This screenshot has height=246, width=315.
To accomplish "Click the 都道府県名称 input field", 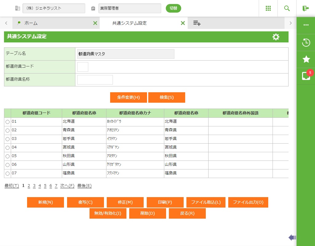I will coord(95,80).
